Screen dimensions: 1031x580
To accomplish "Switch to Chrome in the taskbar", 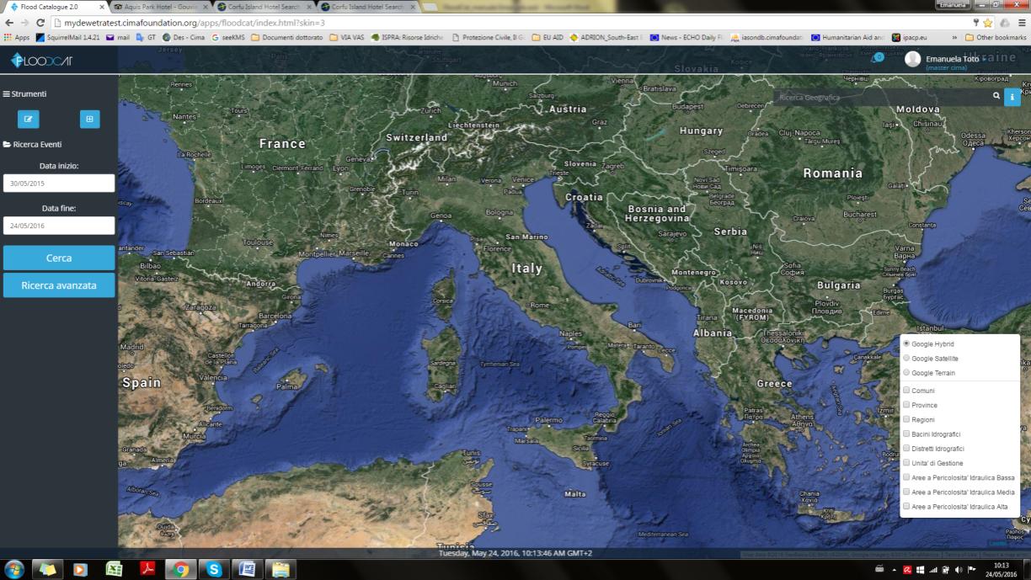I will 180,569.
